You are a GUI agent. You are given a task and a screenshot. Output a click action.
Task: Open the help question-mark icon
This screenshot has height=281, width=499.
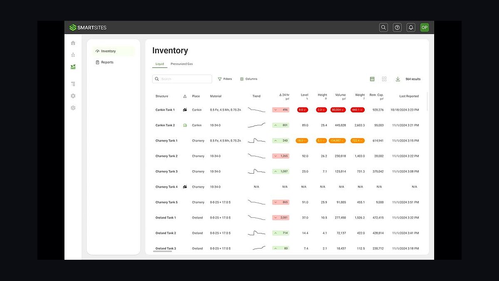point(397,27)
